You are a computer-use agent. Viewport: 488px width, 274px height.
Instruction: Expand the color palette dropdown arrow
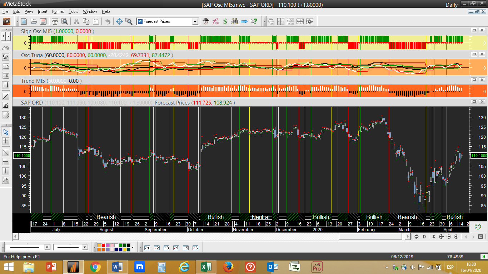pyautogui.click(x=133, y=247)
